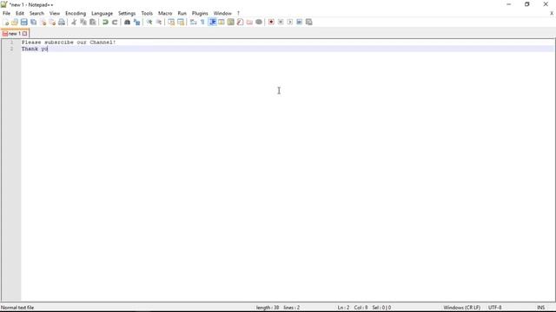The image size is (556, 312).
Task: Open the Plugins menu
Action: [200, 13]
